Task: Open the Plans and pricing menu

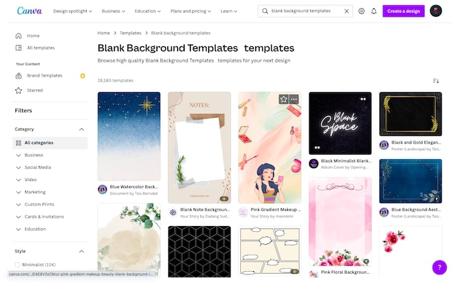Action: coord(190,11)
